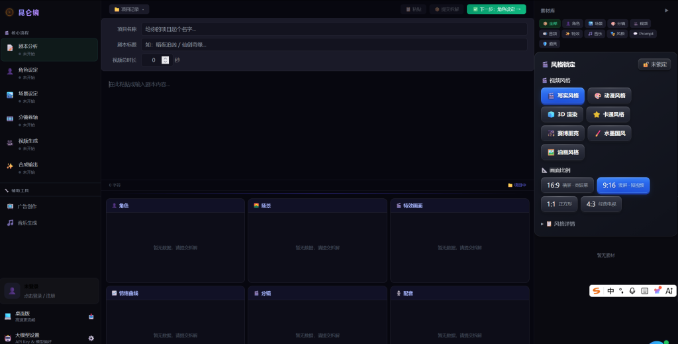
Task: Filter assets by 角色 tag
Action: (x=573, y=23)
